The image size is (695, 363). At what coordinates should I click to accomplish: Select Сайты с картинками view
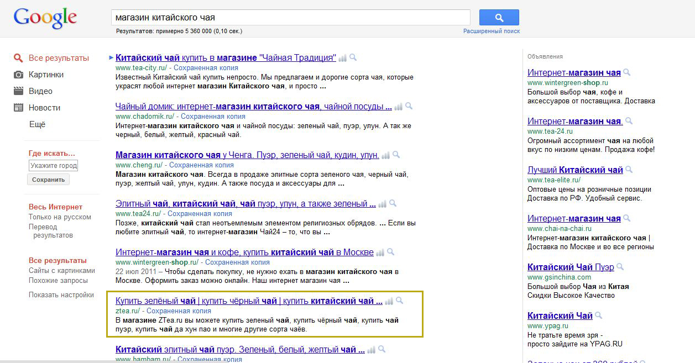(x=62, y=271)
